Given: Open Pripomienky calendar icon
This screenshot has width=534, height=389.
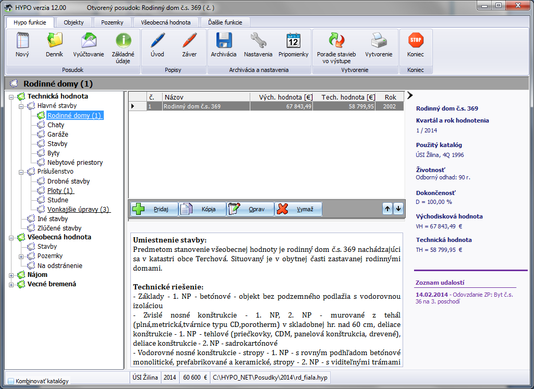Looking at the screenshot, I should [x=293, y=41].
